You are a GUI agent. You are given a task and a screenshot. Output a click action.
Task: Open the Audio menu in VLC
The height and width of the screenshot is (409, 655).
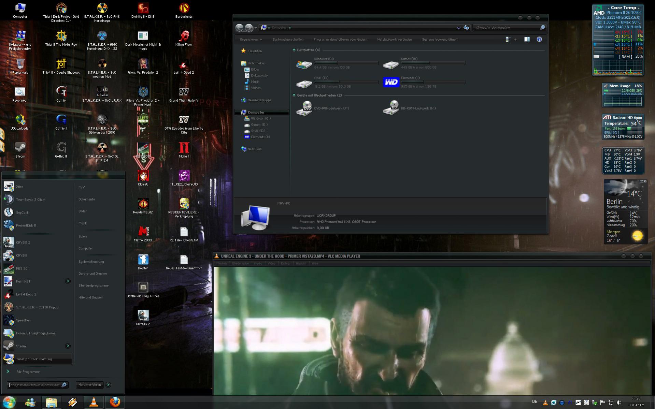(x=258, y=263)
